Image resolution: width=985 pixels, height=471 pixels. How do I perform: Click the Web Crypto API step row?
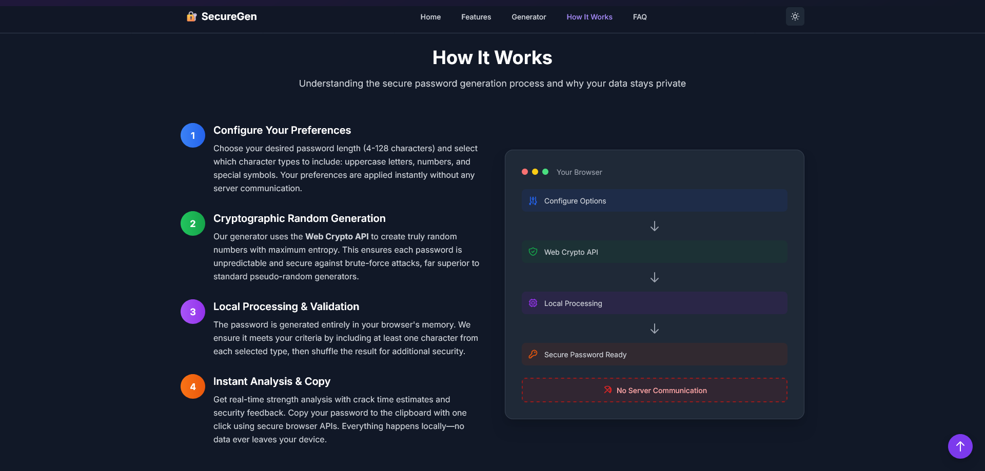tap(654, 252)
